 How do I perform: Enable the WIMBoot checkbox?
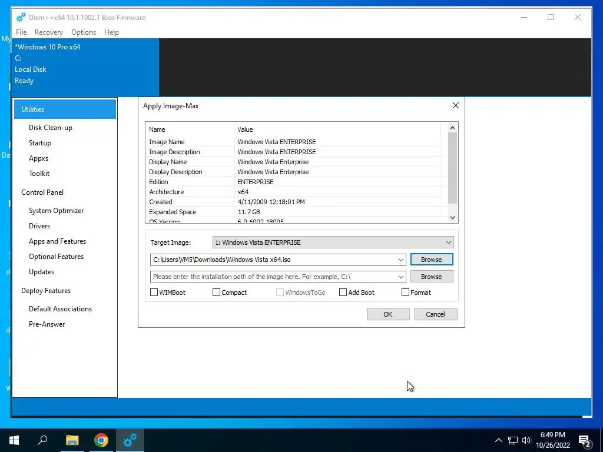[x=154, y=293]
